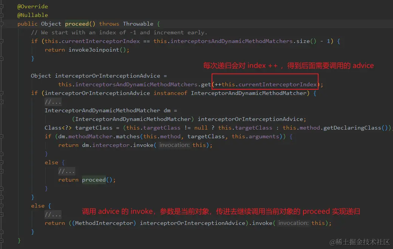Select the red annotation about calling advice invoke
393x249 pixels.
pyautogui.click(x=219, y=211)
